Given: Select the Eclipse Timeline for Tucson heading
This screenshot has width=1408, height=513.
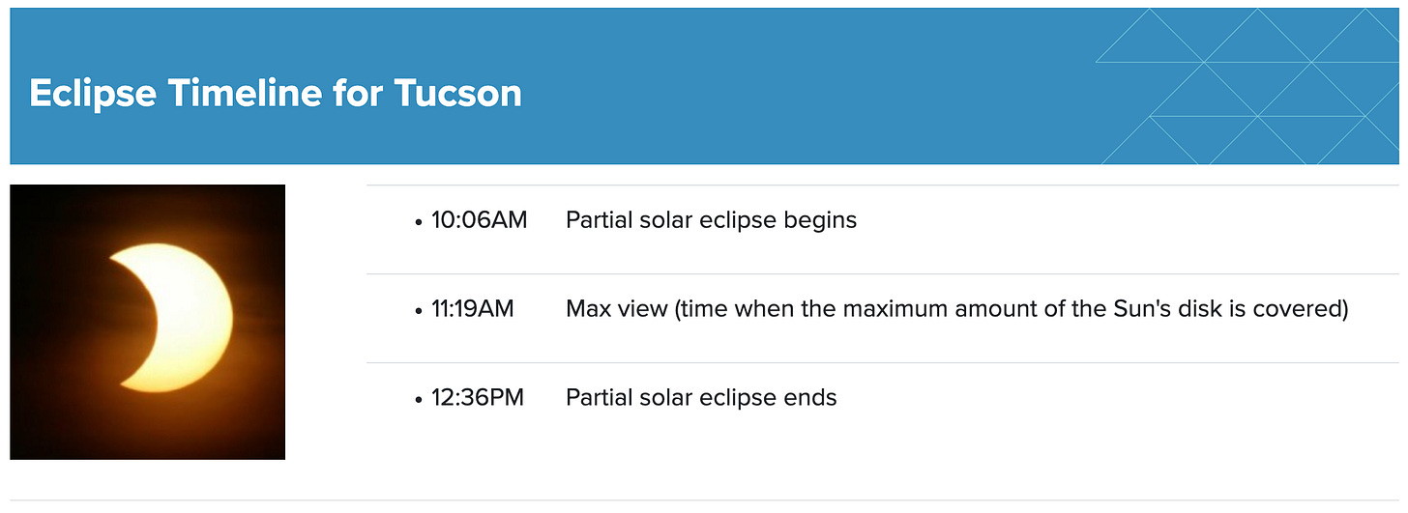Looking at the screenshot, I should tap(276, 93).
